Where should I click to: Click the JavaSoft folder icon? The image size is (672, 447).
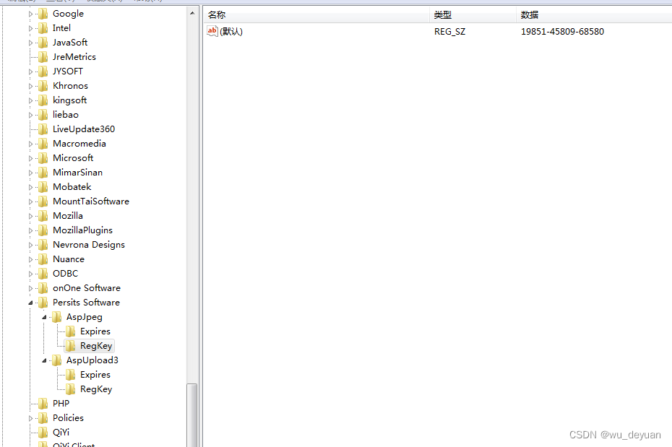click(x=42, y=42)
